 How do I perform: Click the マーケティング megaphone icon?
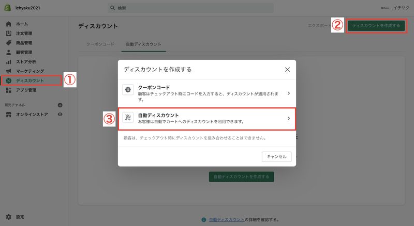[x=9, y=71]
